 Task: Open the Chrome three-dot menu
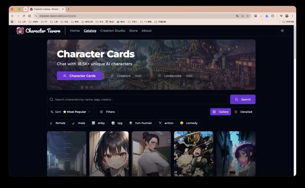pos(292,16)
